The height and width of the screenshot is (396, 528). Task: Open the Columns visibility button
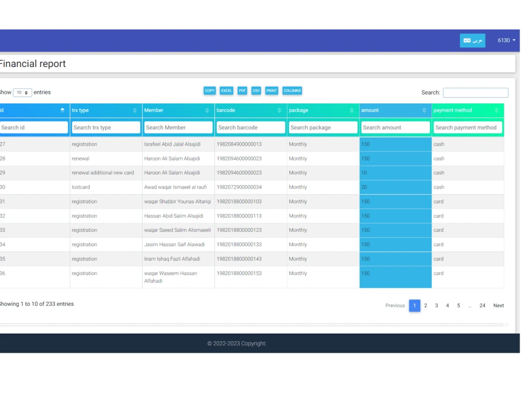(292, 91)
